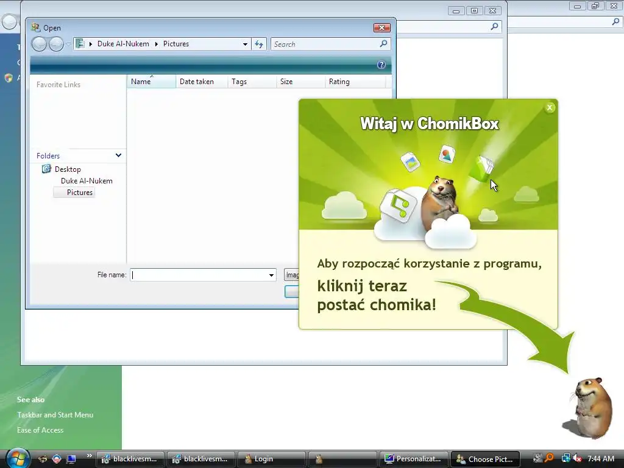
Task: Click the Refresh button next to address bar
Action: pyautogui.click(x=259, y=44)
